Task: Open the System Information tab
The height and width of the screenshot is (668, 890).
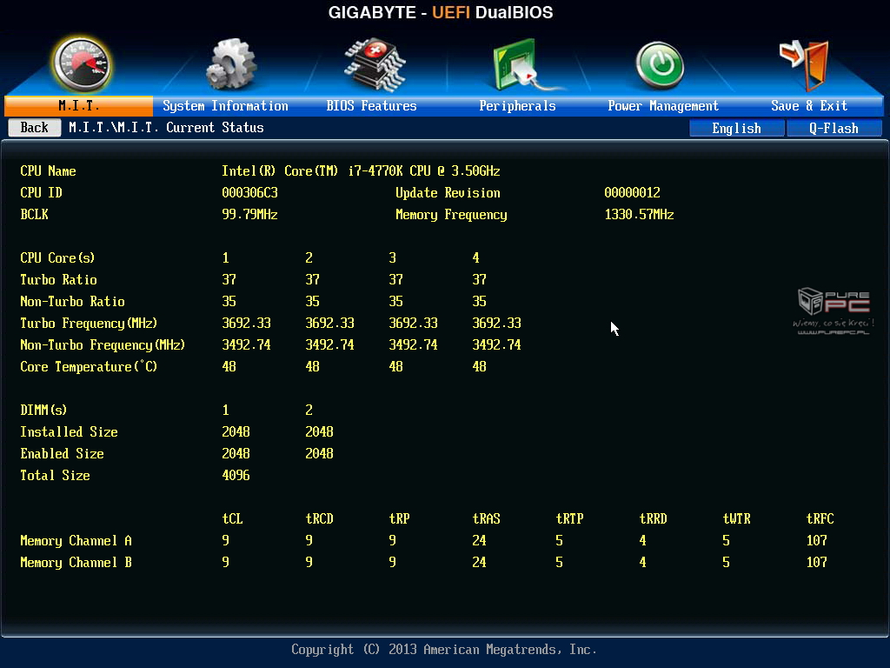Action: [x=225, y=106]
